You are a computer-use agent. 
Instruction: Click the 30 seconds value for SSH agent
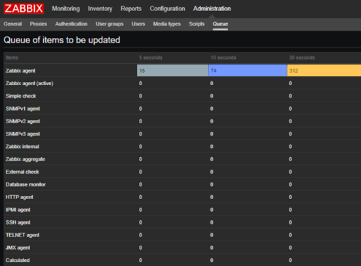(x=290, y=223)
